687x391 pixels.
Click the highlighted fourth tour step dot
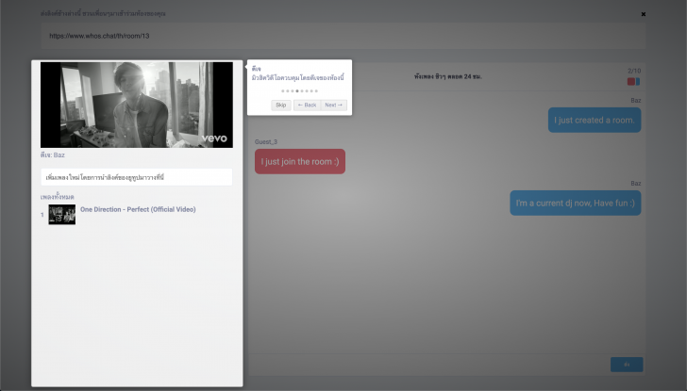(x=297, y=91)
